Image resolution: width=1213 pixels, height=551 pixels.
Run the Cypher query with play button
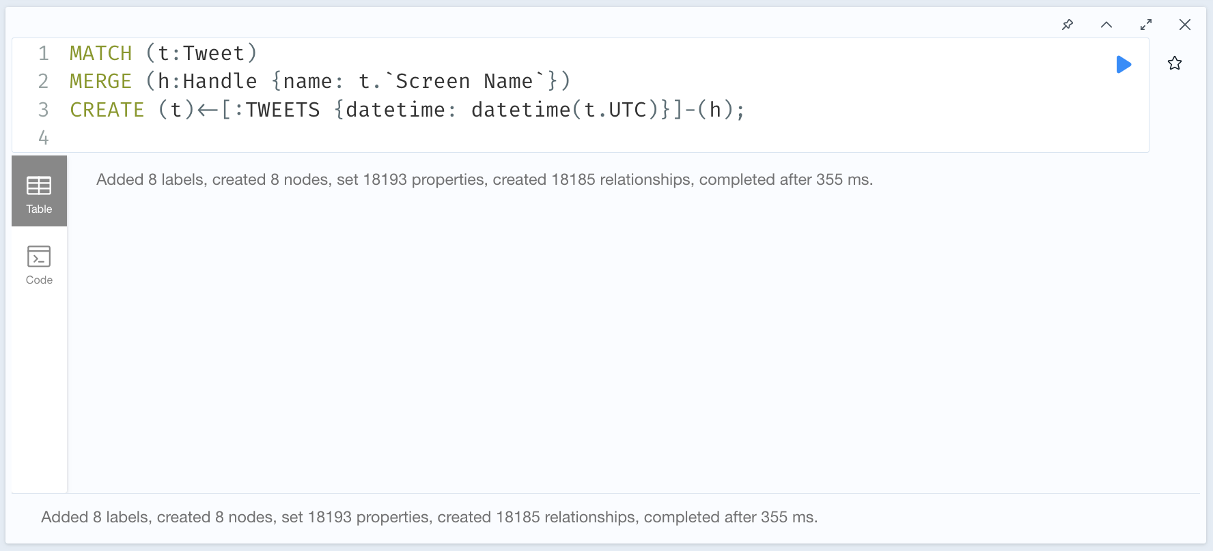tap(1124, 65)
